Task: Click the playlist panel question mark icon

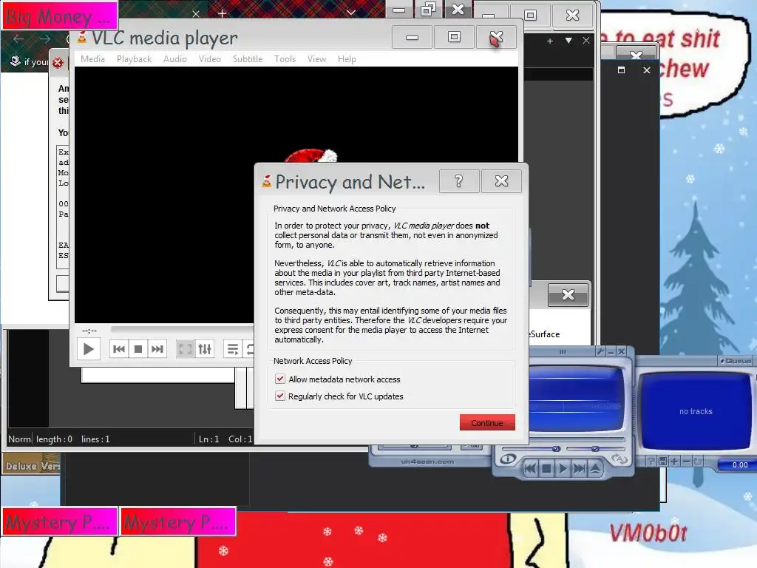Action: 651,461
